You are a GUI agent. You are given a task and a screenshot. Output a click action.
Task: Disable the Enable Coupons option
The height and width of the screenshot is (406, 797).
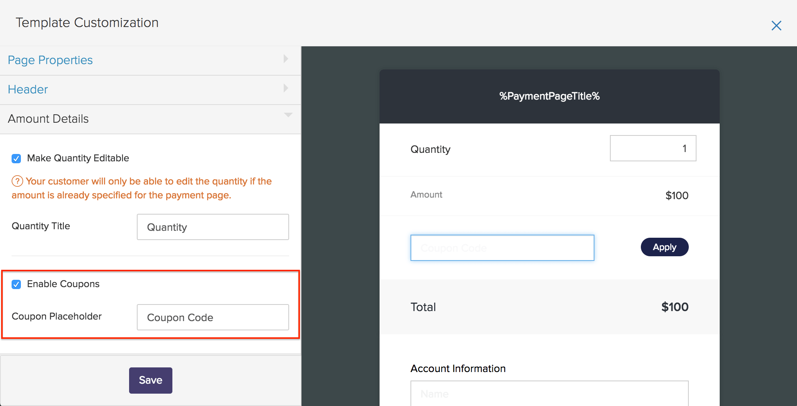pyautogui.click(x=16, y=284)
